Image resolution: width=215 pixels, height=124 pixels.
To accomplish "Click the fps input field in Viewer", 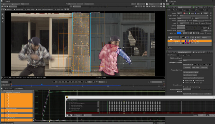I will click(x=101, y=82).
